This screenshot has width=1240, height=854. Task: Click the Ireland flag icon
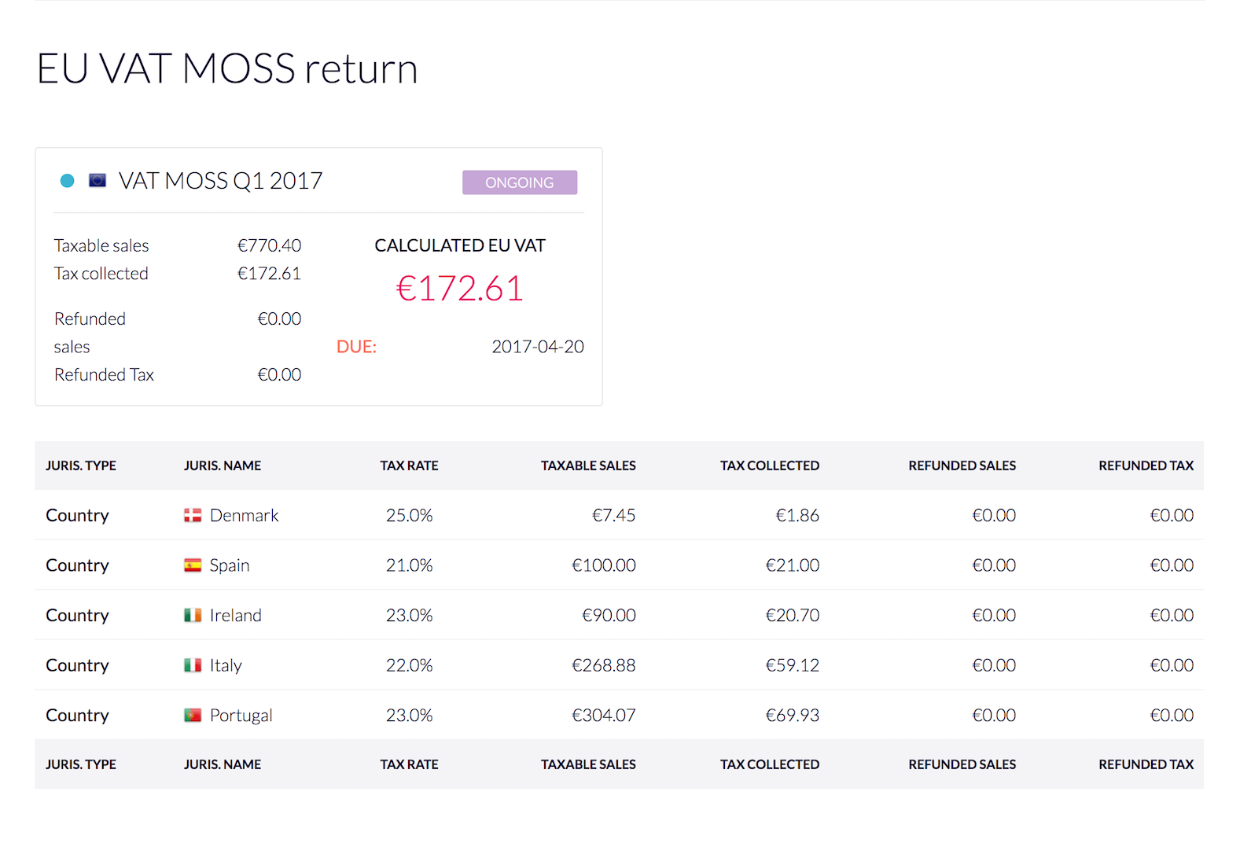[193, 616]
